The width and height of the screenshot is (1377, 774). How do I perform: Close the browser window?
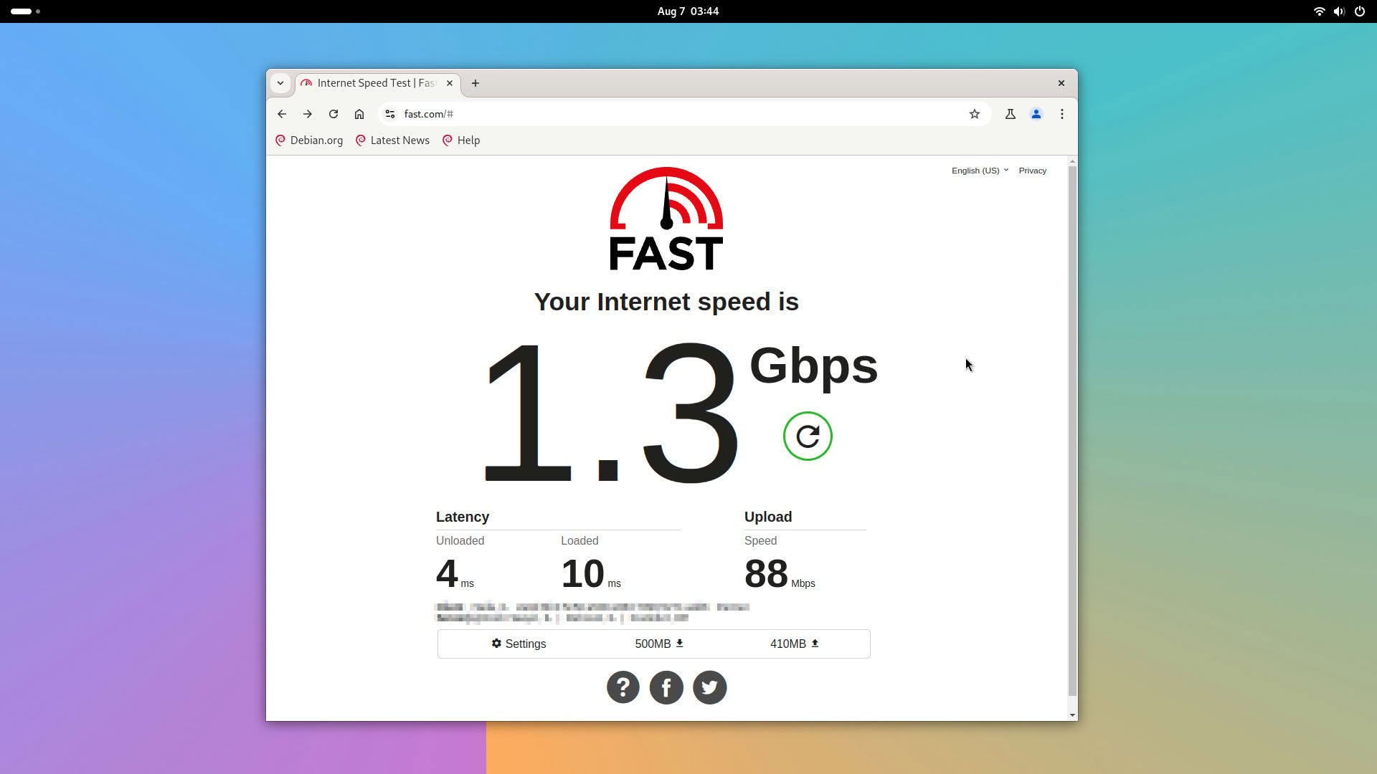tap(1061, 83)
